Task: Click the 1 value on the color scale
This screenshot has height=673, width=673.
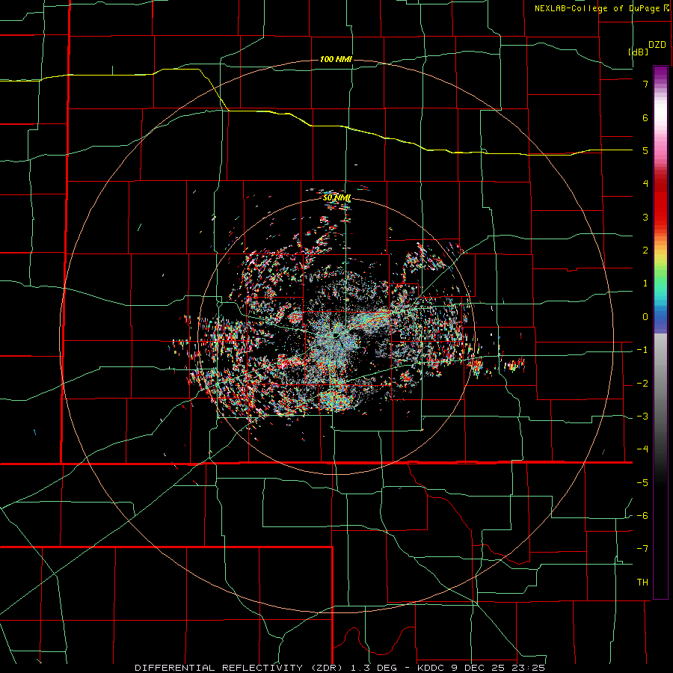Action: coord(645,283)
